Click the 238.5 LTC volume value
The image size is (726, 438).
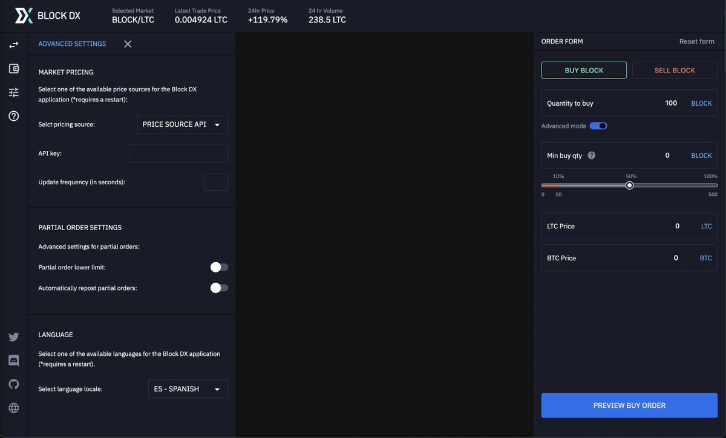click(327, 20)
